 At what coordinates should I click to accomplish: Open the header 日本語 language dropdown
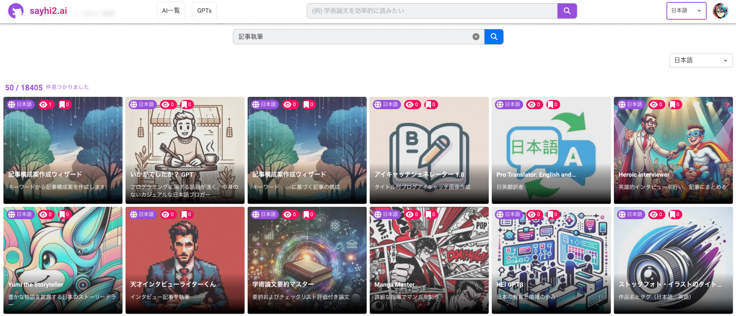(x=686, y=11)
